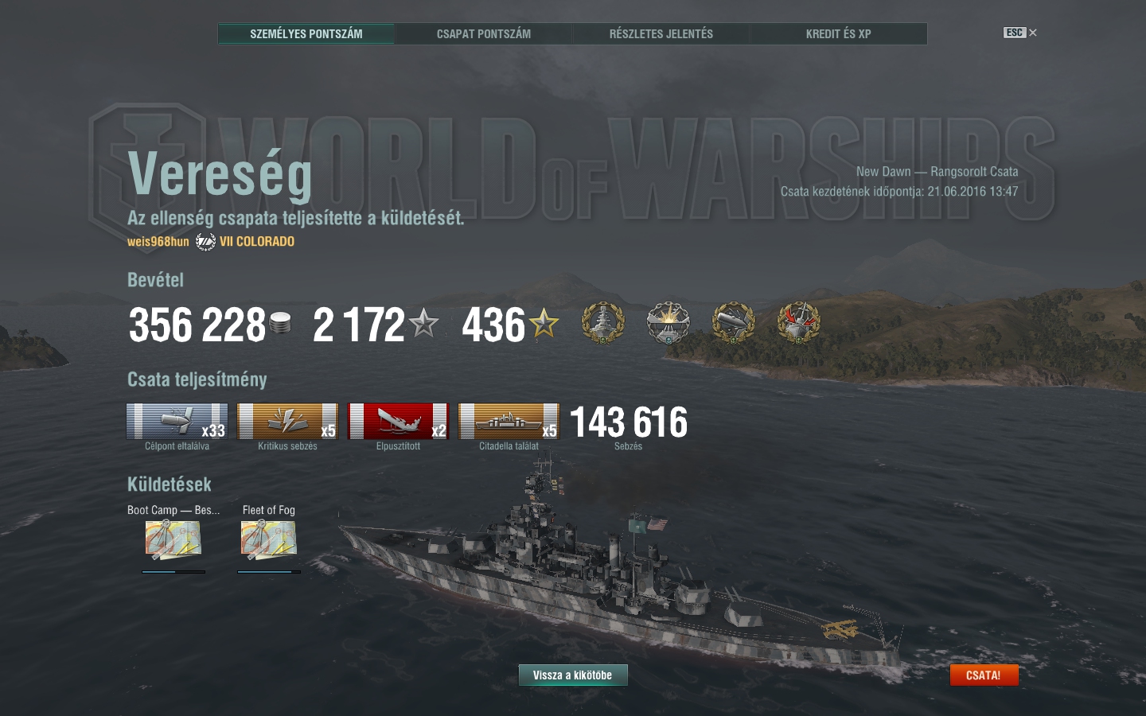
Task: Click the Kritikus sebzés x5 ribbon
Action: point(287,422)
